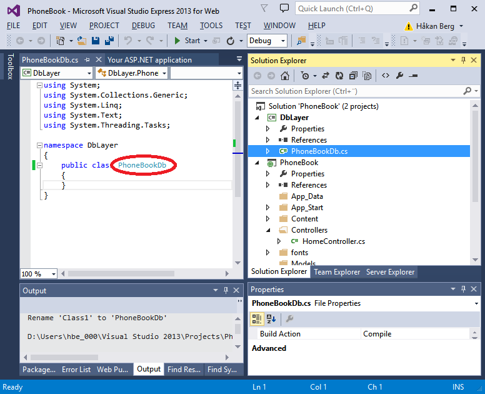The image size is (485, 394).
Task: Open the FILE menu
Action: [x=13, y=26]
